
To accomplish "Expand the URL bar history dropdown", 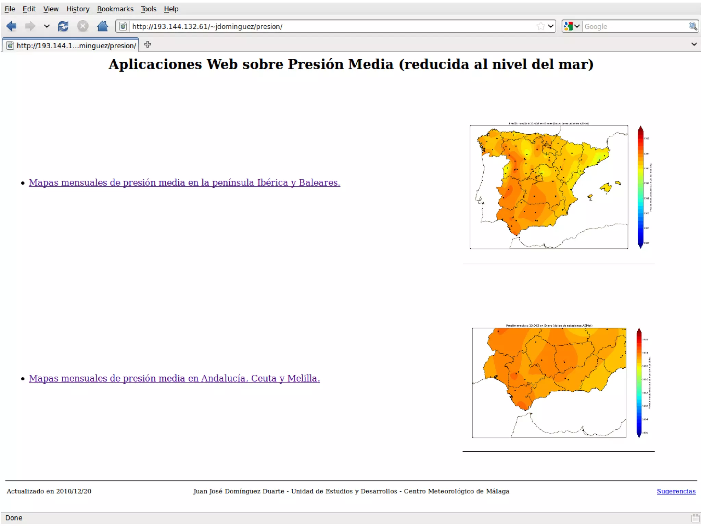I will pos(550,26).
